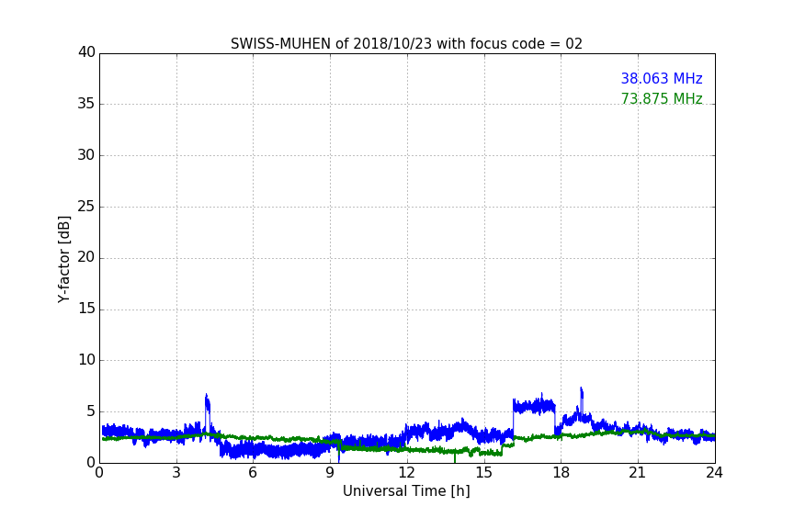
Task: Click the y-axis tick label '40'
Action: pos(86,52)
